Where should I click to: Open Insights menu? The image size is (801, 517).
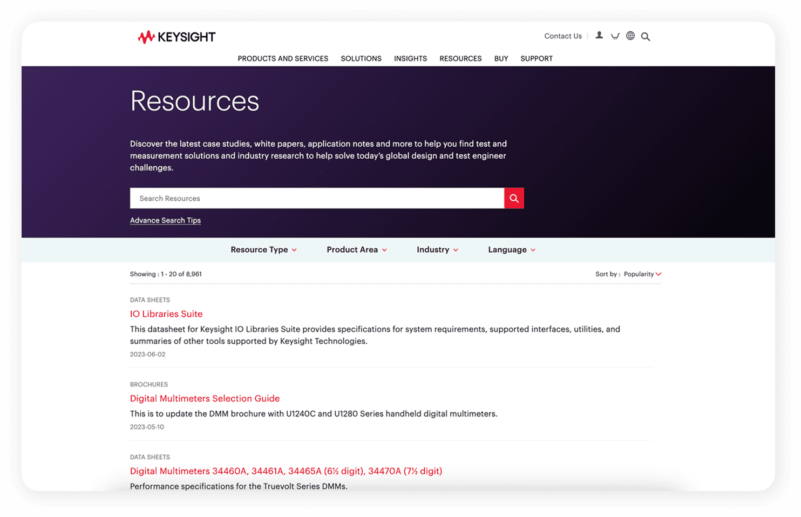tap(410, 58)
